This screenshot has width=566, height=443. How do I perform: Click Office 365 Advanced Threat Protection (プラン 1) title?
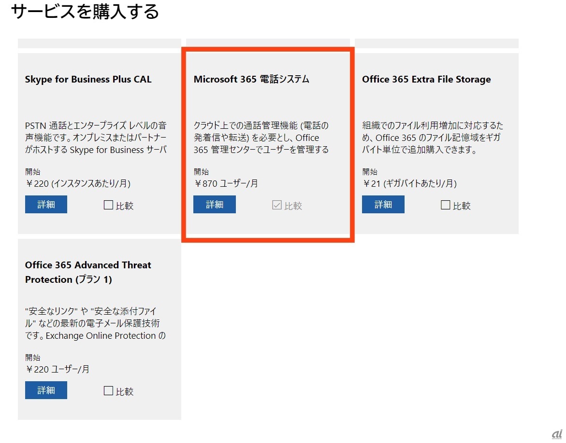tap(88, 272)
